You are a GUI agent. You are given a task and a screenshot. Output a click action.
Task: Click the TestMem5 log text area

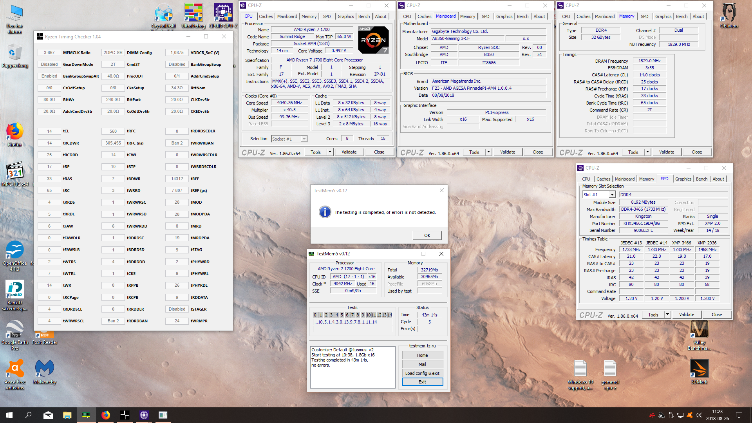(352, 367)
